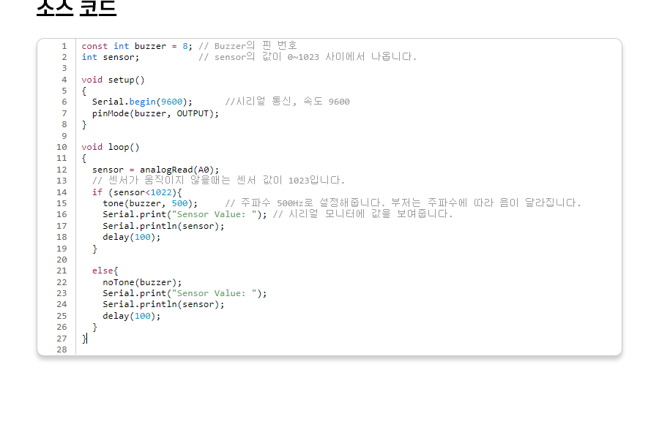Screen dimensions: 659x427
Task: Click the "noTone(buzzer)" call
Action: 142,282
